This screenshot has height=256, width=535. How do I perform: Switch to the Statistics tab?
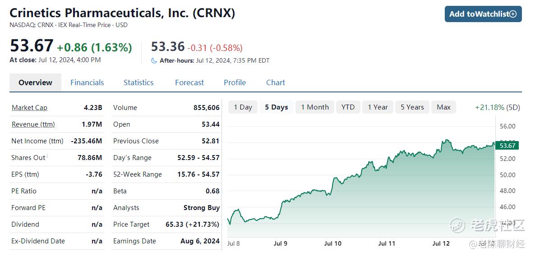(x=138, y=82)
